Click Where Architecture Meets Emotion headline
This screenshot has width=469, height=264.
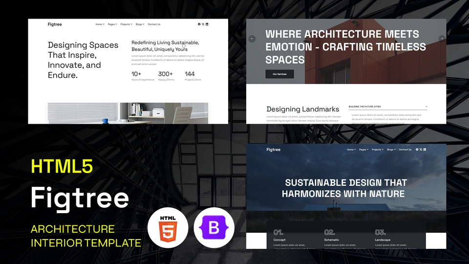pyautogui.click(x=345, y=47)
